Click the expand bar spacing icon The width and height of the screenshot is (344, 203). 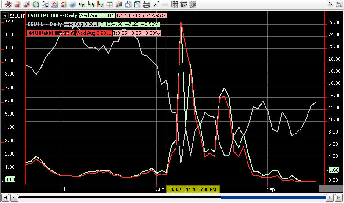point(91,4)
